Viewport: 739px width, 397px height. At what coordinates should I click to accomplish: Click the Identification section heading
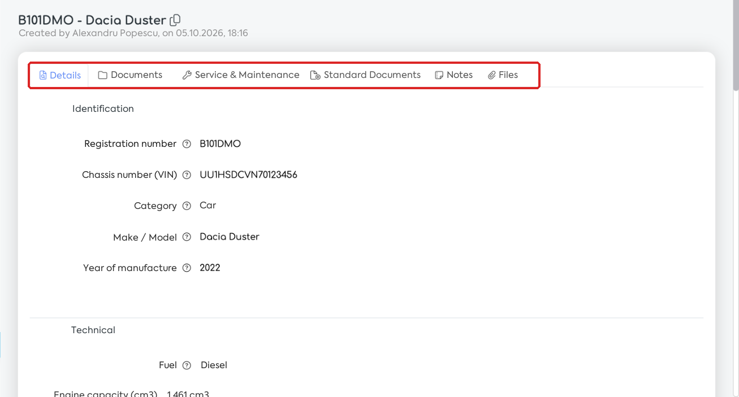click(x=103, y=109)
